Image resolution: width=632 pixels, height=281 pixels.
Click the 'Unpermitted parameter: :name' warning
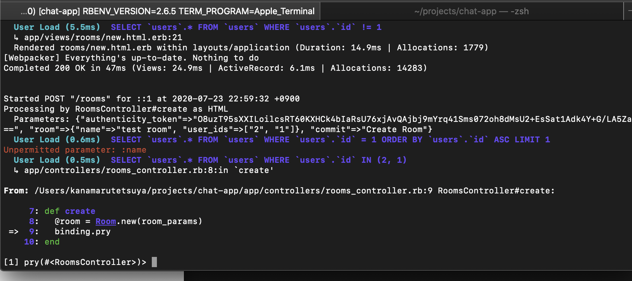click(75, 150)
